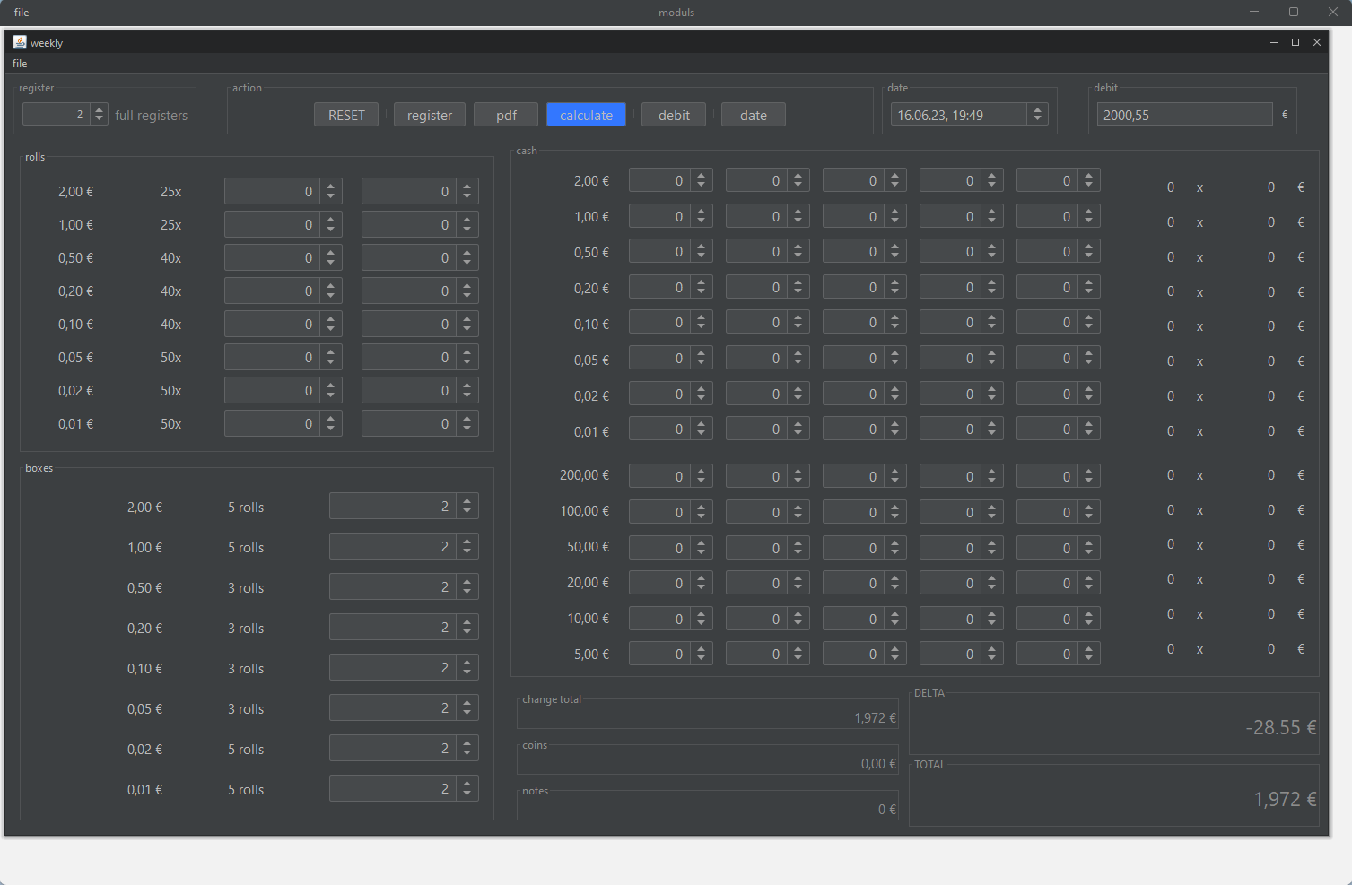This screenshot has width=1352, height=885.
Task: Focus the debit field containing 2000,55
Action: [1184, 115]
